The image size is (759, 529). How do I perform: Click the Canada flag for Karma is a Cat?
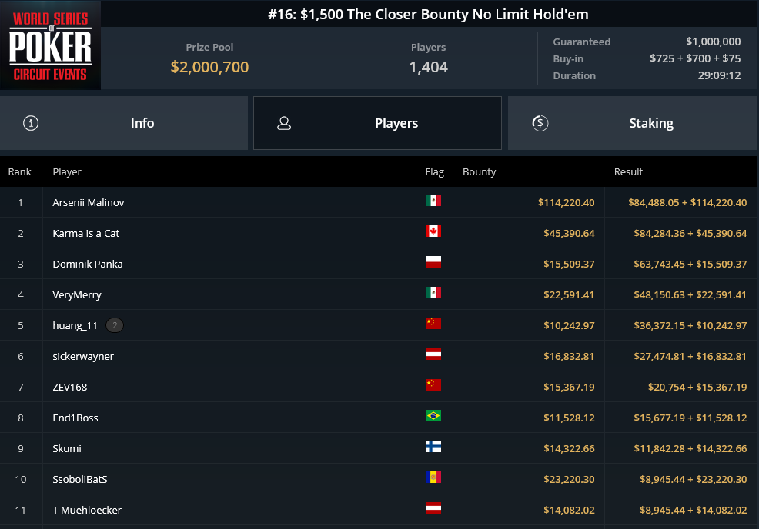tap(433, 231)
